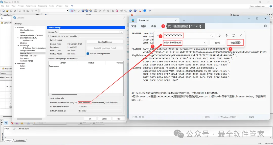Image resolution: width=273 pixels, height=145 pixels.
Task: Click the license file browse button
Action: [x=122, y=32]
